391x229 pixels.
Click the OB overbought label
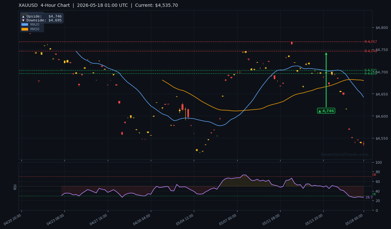pos(374,175)
